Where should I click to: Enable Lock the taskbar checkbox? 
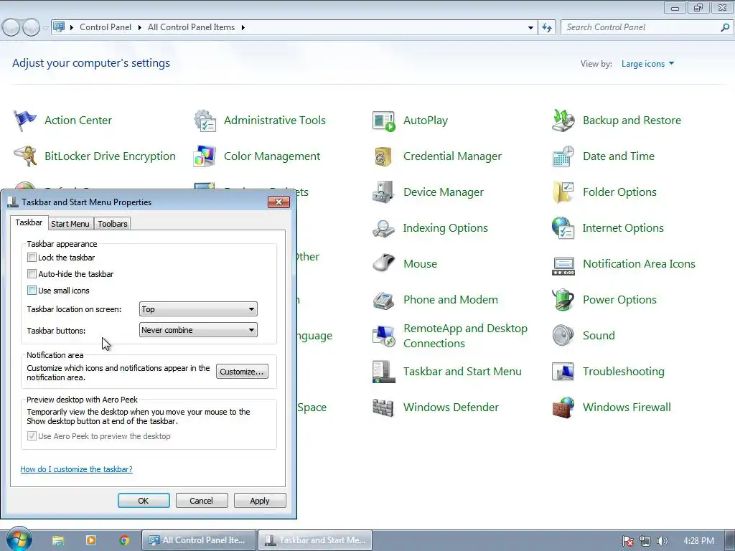(32, 258)
